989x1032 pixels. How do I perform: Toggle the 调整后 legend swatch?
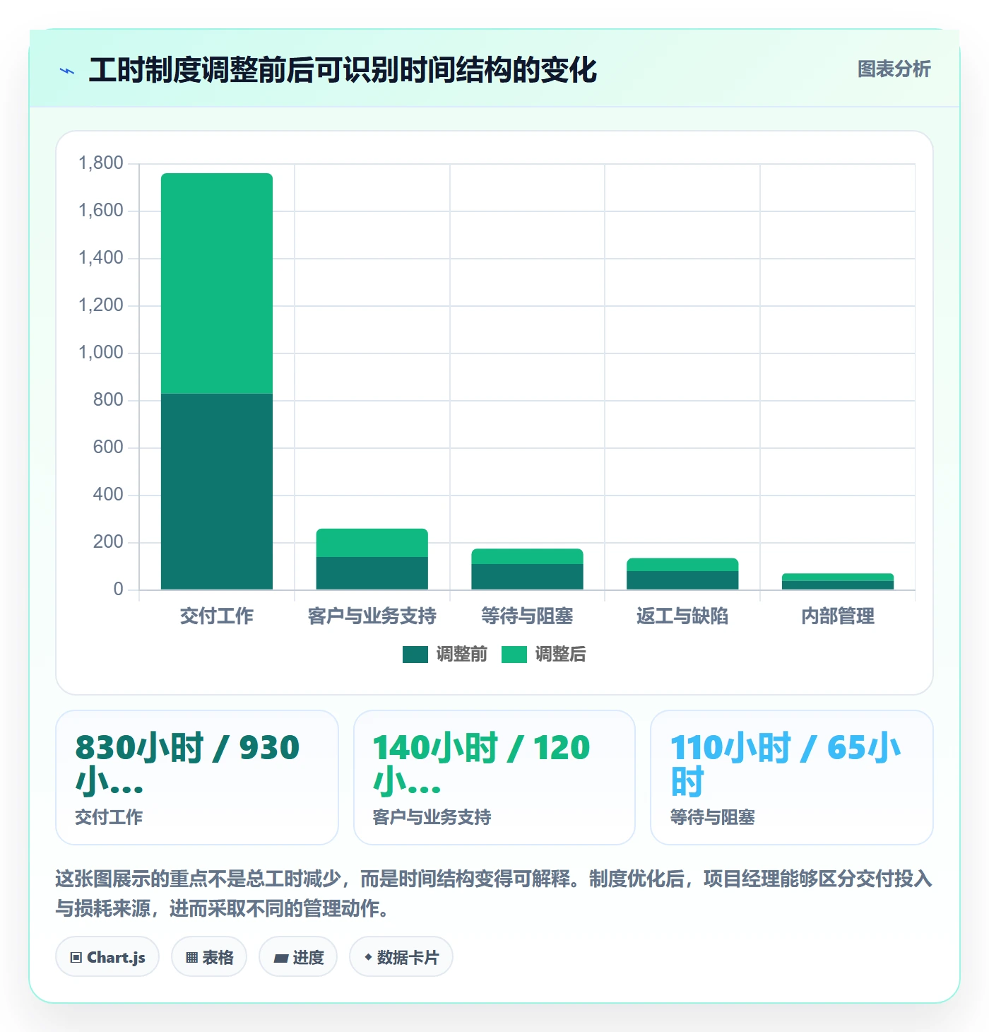pos(514,655)
